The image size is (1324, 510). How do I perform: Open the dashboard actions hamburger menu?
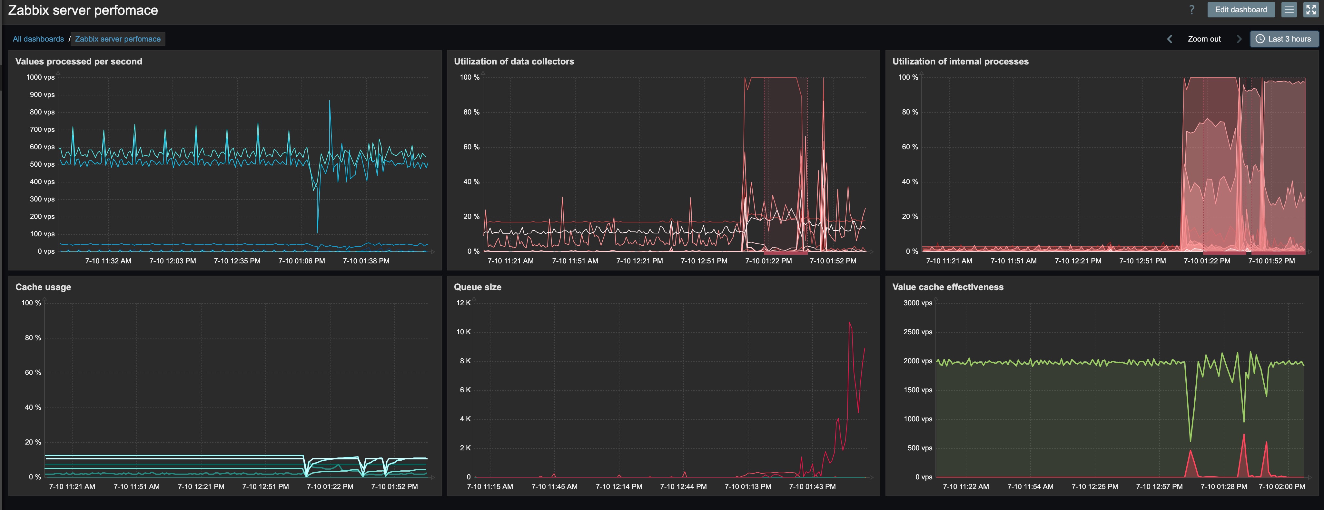tap(1289, 10)
